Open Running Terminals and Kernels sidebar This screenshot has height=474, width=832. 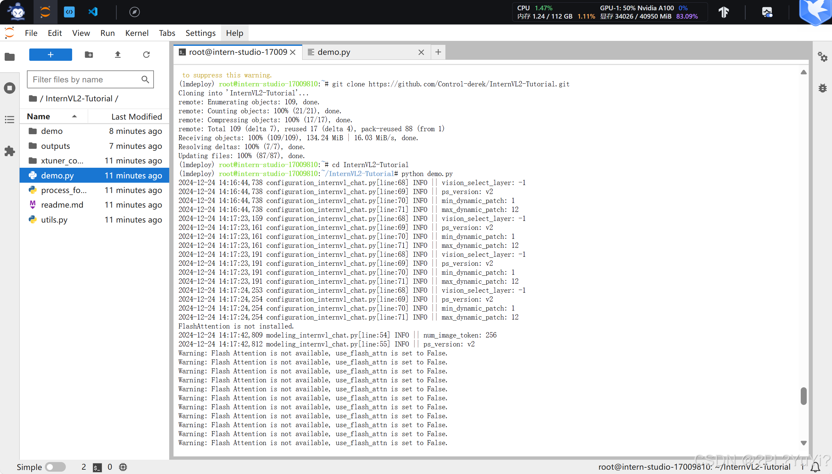10,88
